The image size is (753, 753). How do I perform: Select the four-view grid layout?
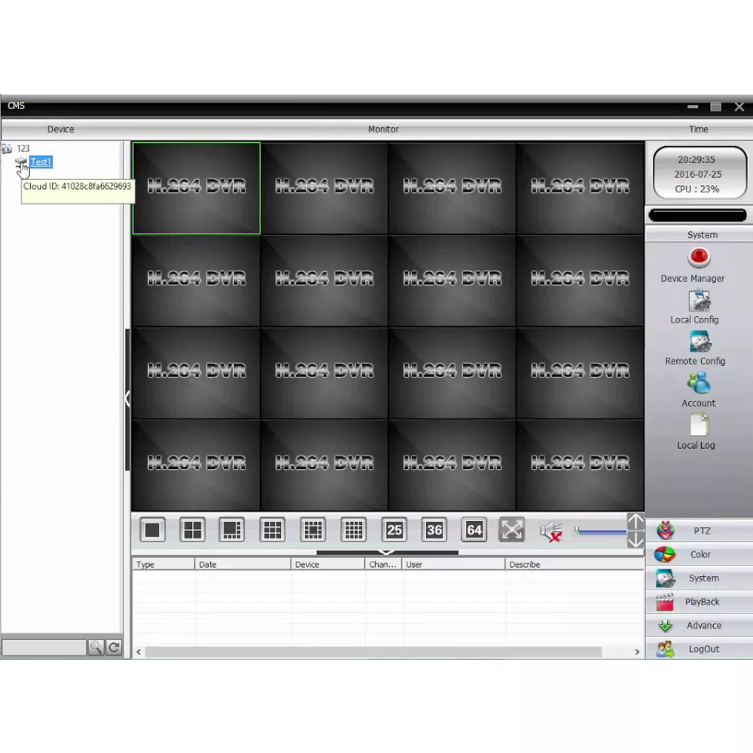(193, 530)
